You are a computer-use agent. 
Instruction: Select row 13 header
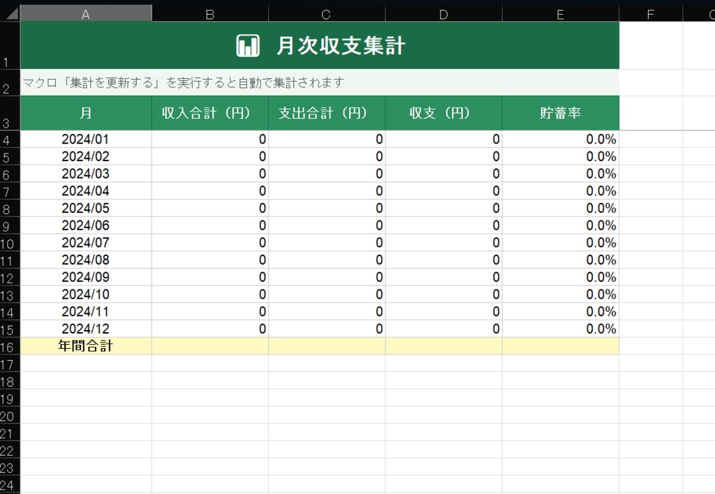click(x=10, y=294)
